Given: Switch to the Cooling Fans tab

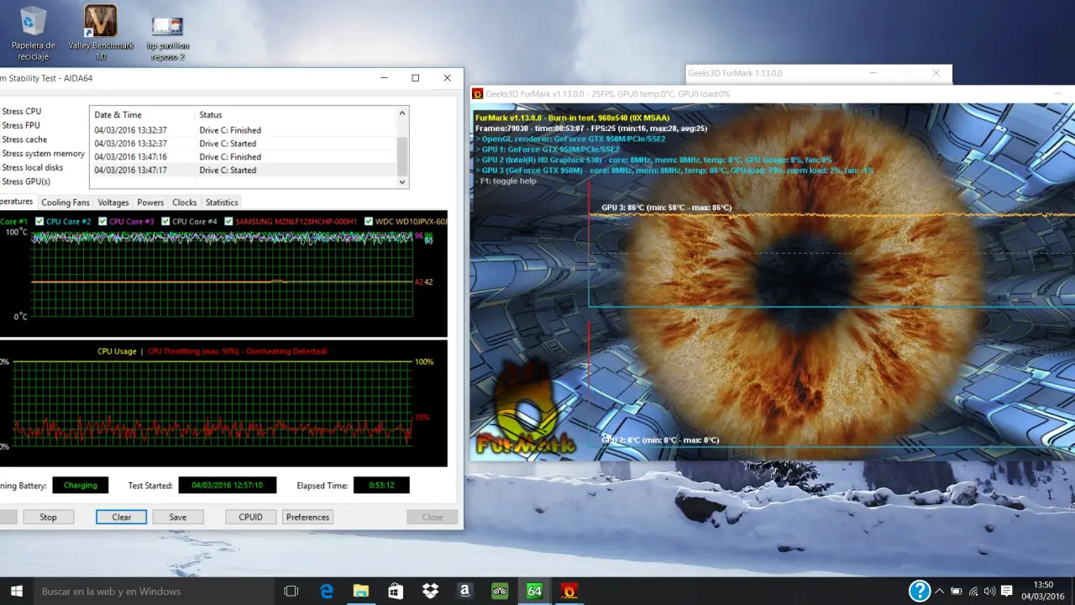Looking at the screenshot, I should click(x=66, y=203).
